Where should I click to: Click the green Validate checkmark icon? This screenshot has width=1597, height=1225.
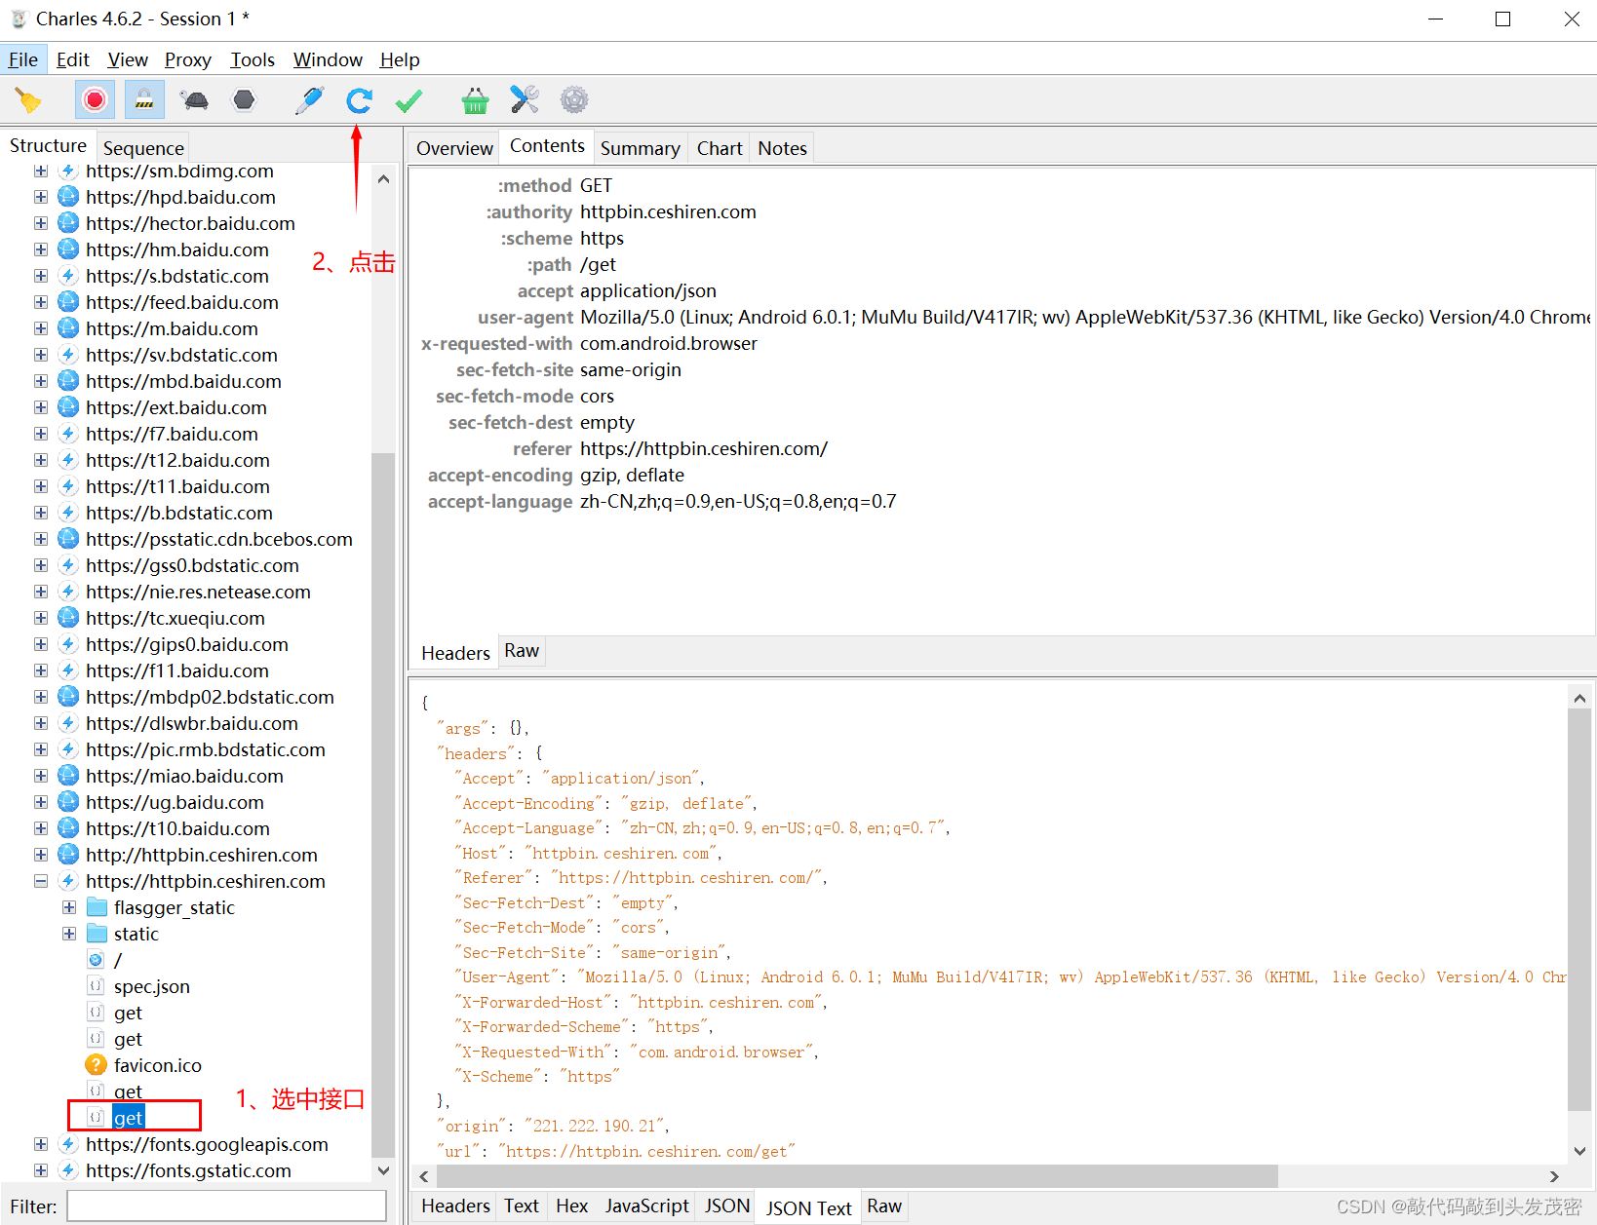click(409, 99)
